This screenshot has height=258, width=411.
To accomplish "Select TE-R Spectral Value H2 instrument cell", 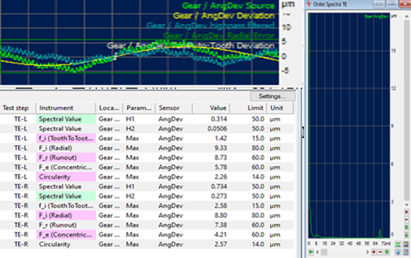I will click(x=66, y=196).
